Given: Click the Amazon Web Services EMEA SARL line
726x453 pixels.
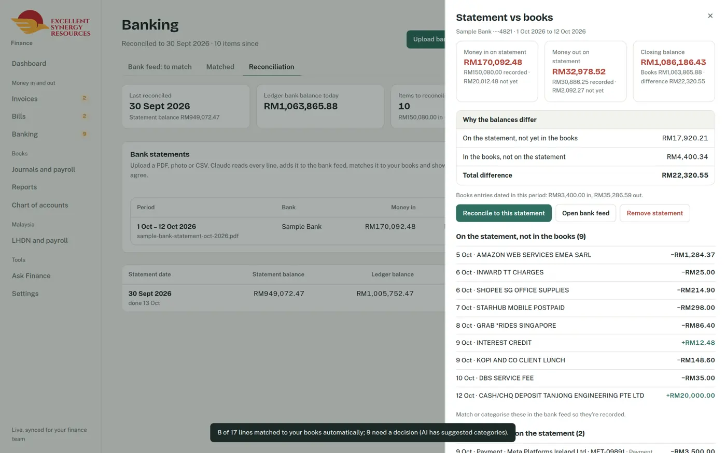Looking at the screenshot, I should click(x=585, y=255).
